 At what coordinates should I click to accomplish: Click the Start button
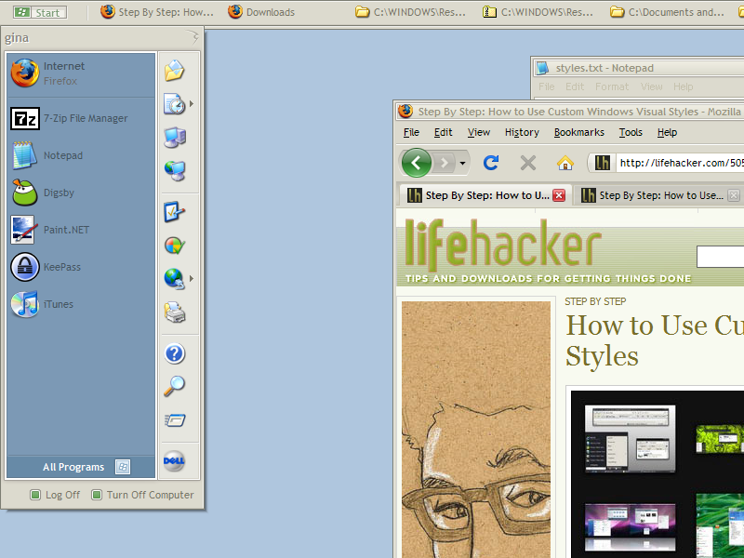click(40, 12)
